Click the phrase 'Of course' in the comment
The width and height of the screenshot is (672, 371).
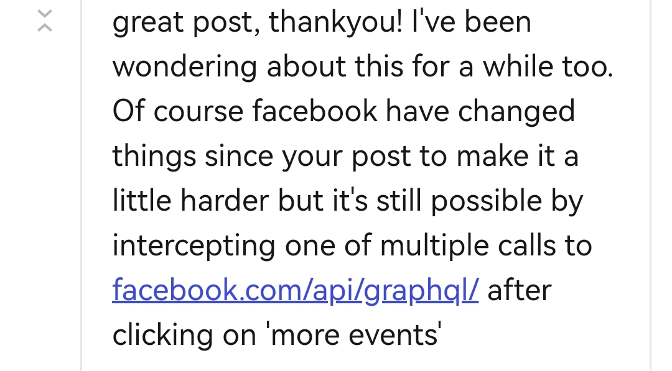178,111
